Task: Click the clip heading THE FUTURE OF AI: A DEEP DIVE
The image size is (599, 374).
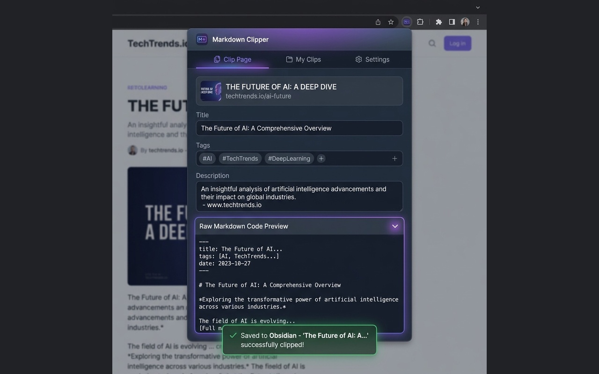Action: 281,86
